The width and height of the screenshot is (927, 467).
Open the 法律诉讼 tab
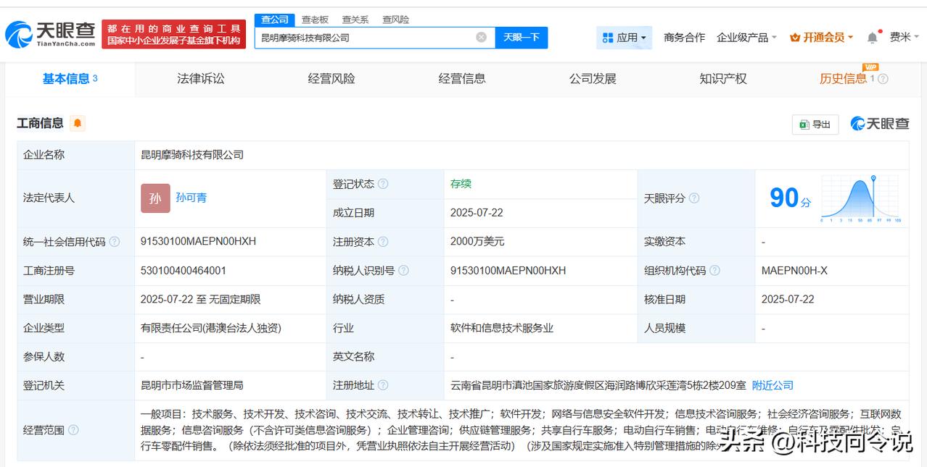click(201, 79)
